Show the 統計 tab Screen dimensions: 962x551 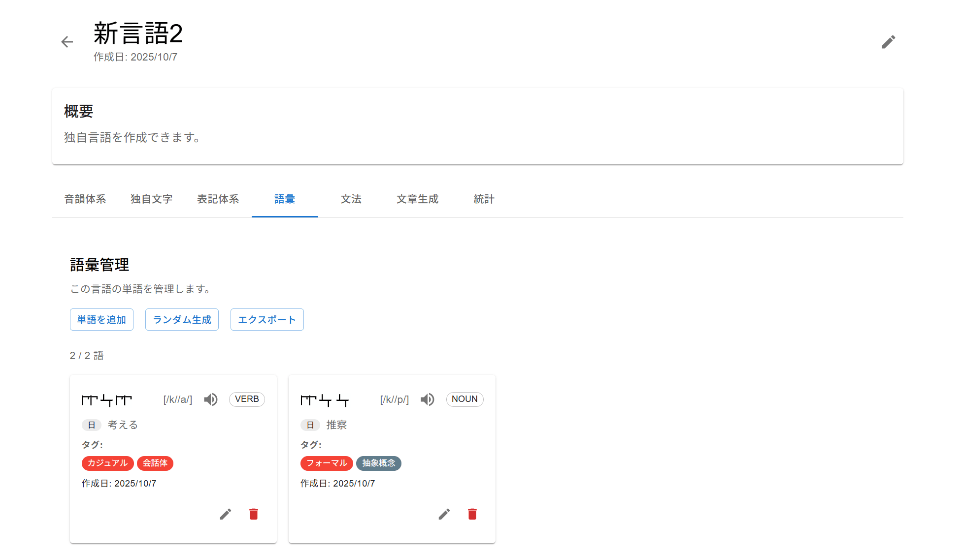(484, 199)
